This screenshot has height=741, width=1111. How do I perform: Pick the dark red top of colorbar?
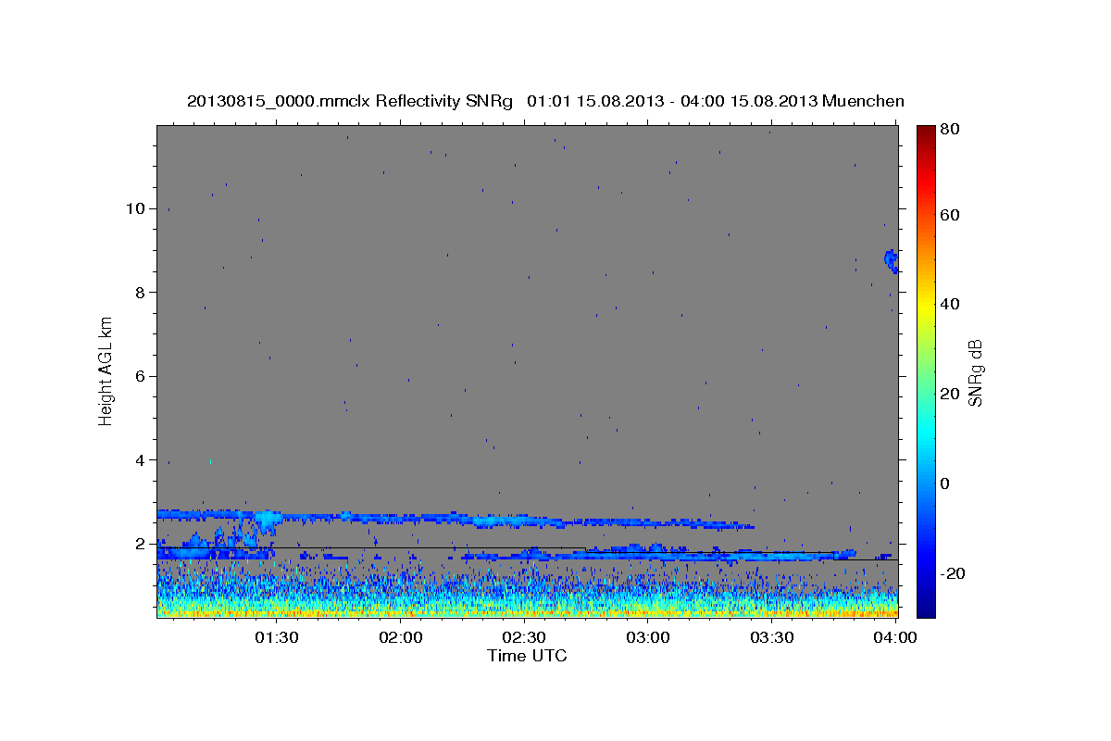click(x=926, y=132)
